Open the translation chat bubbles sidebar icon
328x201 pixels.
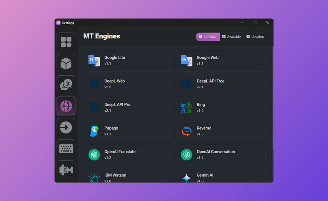click(66, 84)
